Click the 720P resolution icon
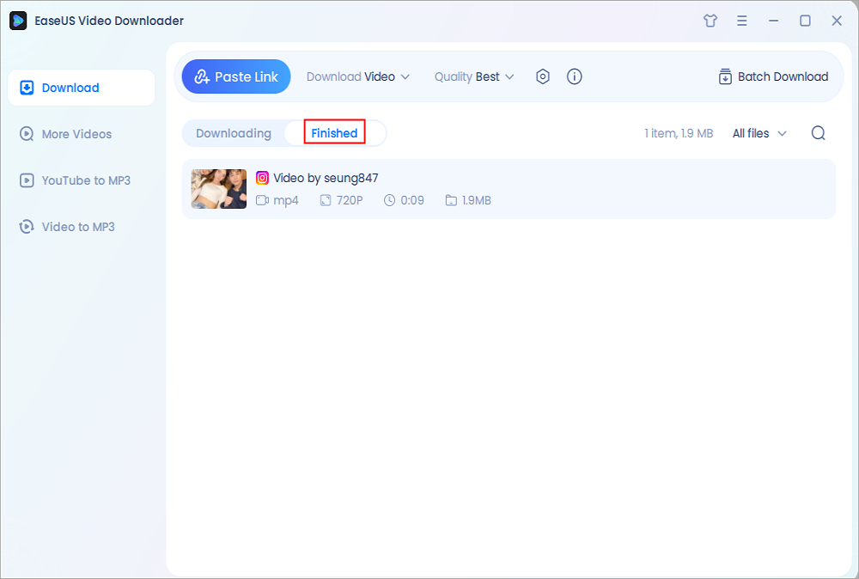This screenshot has height=579, width=859. click(326, 200)
